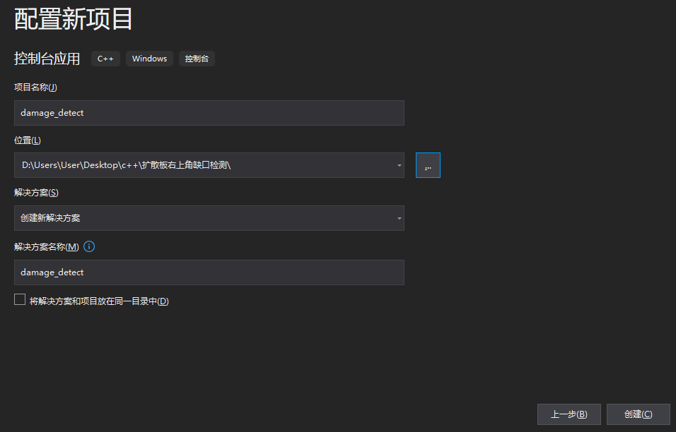Expand the solution dropdown arrow
This screenshot has height=432, width=676.
coord(398,218)
